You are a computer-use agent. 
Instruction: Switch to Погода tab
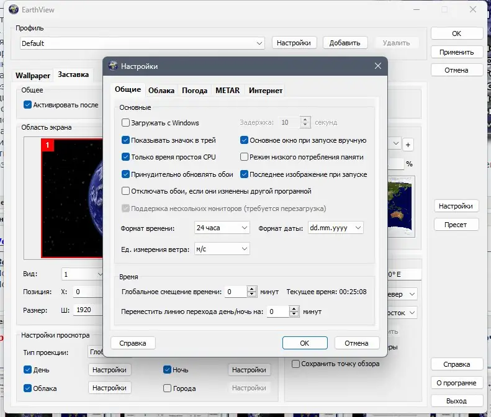pyautogui.click(x=194, y=91)
